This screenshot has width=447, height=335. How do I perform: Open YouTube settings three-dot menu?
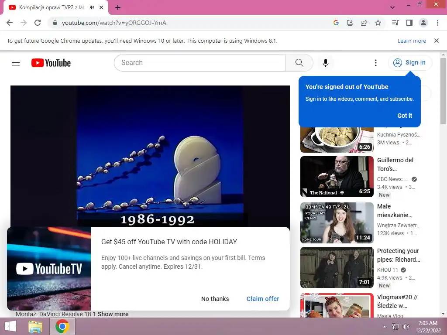pyautogui.click(x=376, y=63)
